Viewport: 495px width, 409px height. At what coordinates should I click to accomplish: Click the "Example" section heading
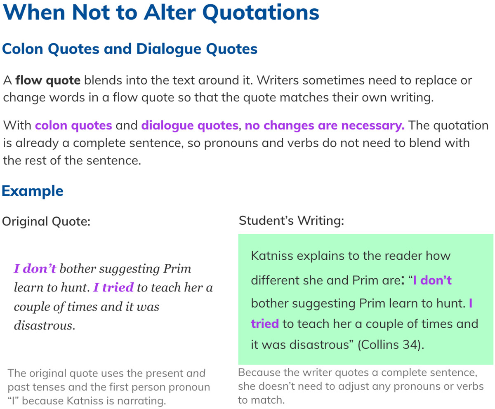[33, 191]
